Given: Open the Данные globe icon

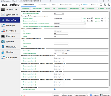Looking at the screenshot, I should (x=3, y=41).
